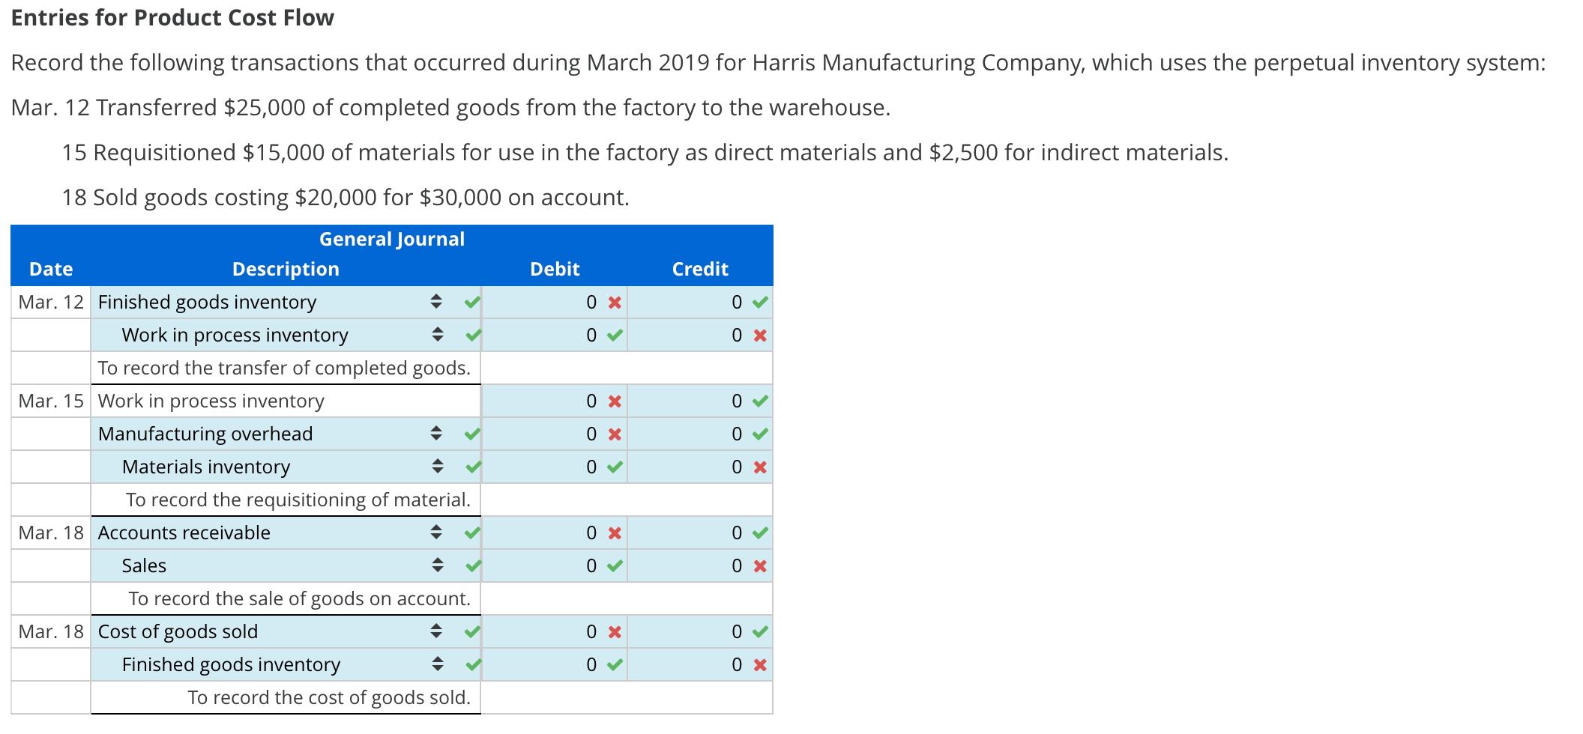This screenshot has width=1583, height=734.
Task: Click the Debit column header
Action: 555,268
